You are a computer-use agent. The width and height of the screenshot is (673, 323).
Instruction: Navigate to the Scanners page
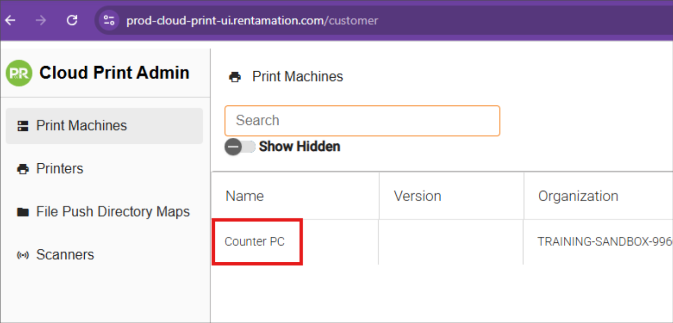coord(65,255)
